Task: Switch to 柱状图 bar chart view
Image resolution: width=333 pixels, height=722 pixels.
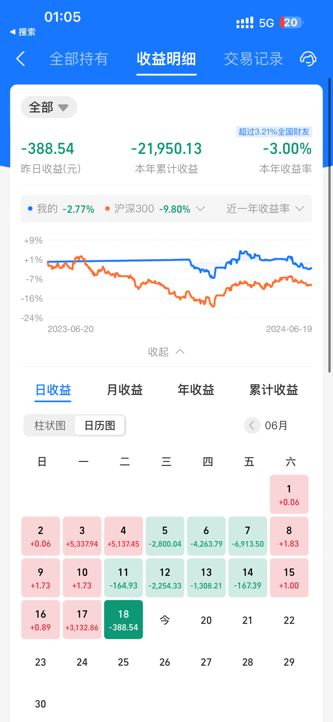Action: coord(50,425)
